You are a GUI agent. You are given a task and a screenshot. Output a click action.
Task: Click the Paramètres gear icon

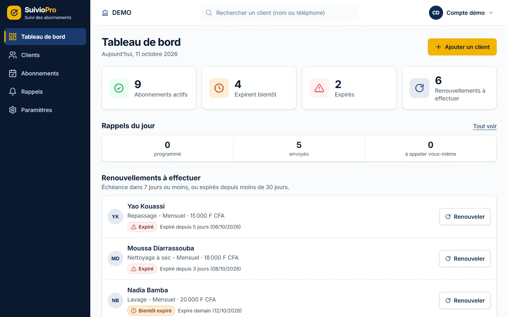pyautogui.click(x=13, y=110)
